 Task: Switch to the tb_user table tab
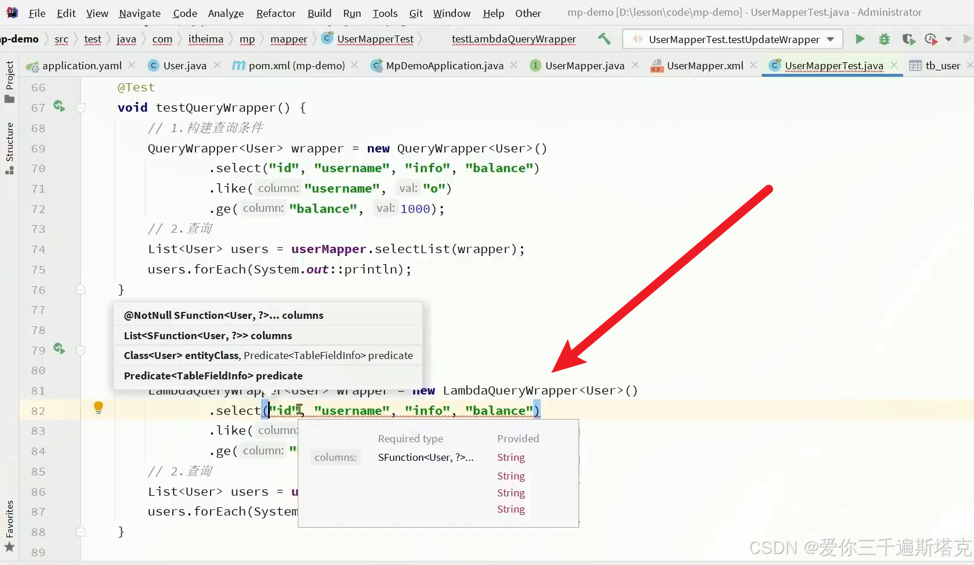point(941,66)
